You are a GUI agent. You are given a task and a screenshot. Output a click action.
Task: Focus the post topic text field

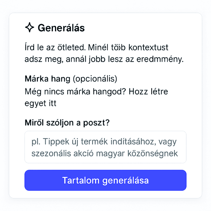[105, 147]
